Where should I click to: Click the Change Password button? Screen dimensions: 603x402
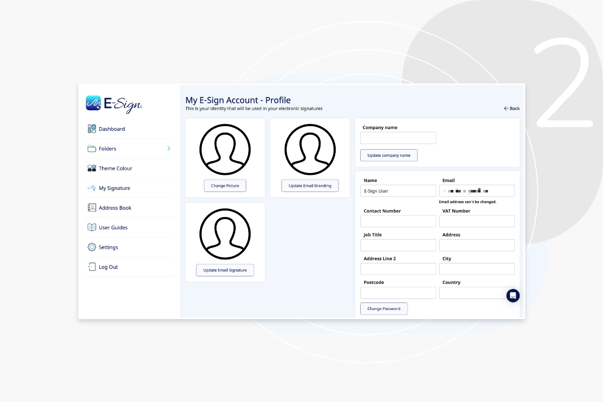coord(384,309)
